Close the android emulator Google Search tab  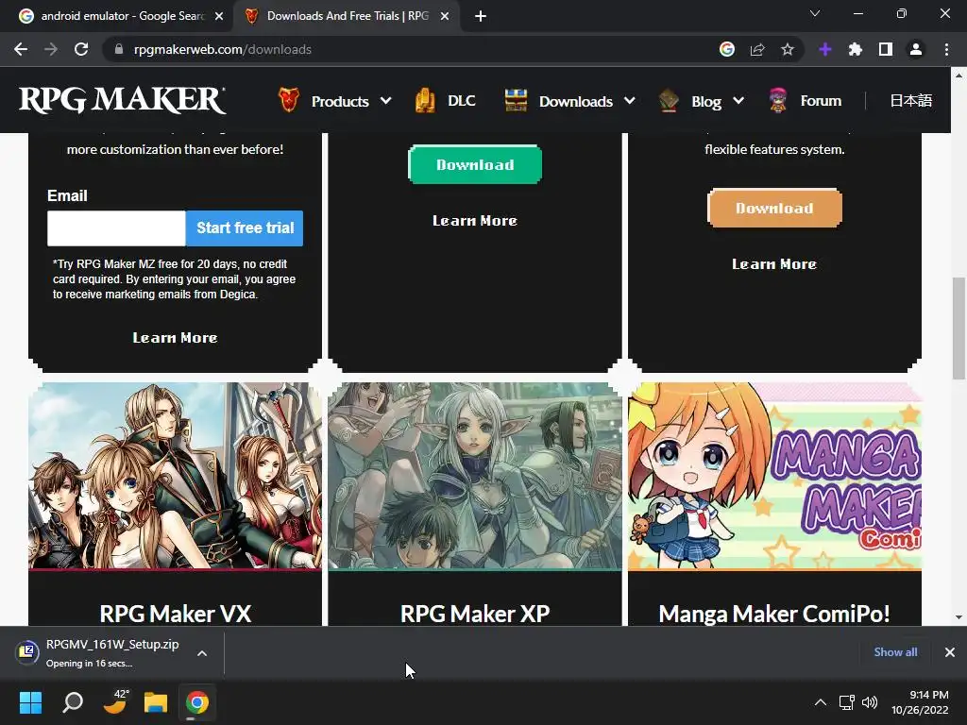click(219, 16)
